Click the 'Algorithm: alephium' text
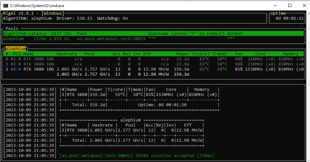Viewport: 310px width, 162px height. tap(27, 18)
